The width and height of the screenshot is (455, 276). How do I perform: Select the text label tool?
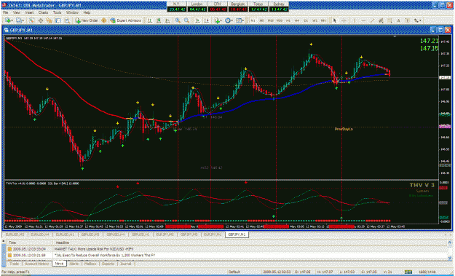point(408,20)
